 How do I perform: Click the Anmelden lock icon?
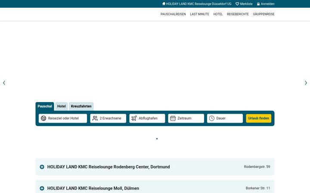pos(258,4)
